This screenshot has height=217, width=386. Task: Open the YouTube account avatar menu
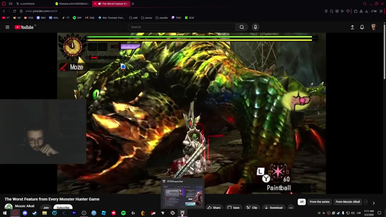(374, 27)
